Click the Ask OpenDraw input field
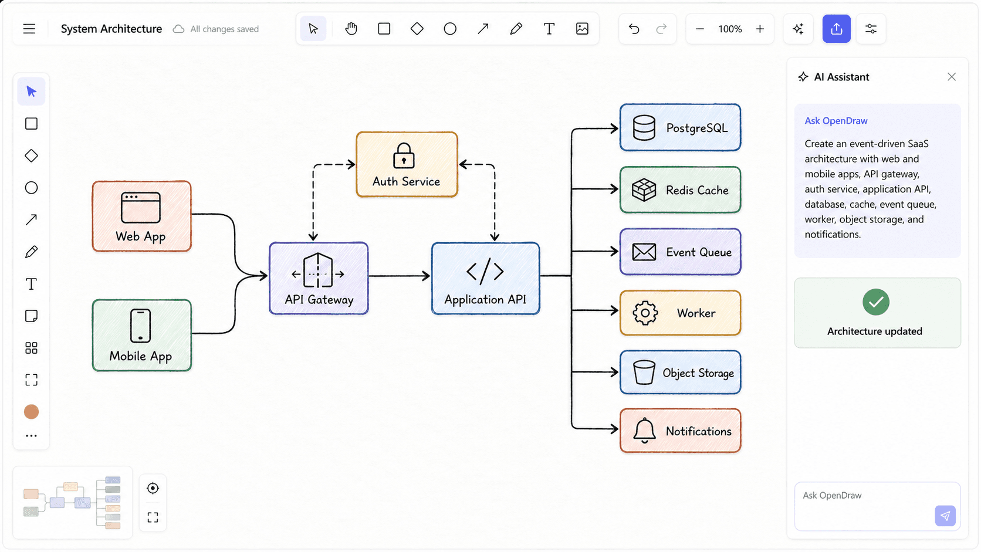This screenshot has width=981, height=552. tap(877, 506)
